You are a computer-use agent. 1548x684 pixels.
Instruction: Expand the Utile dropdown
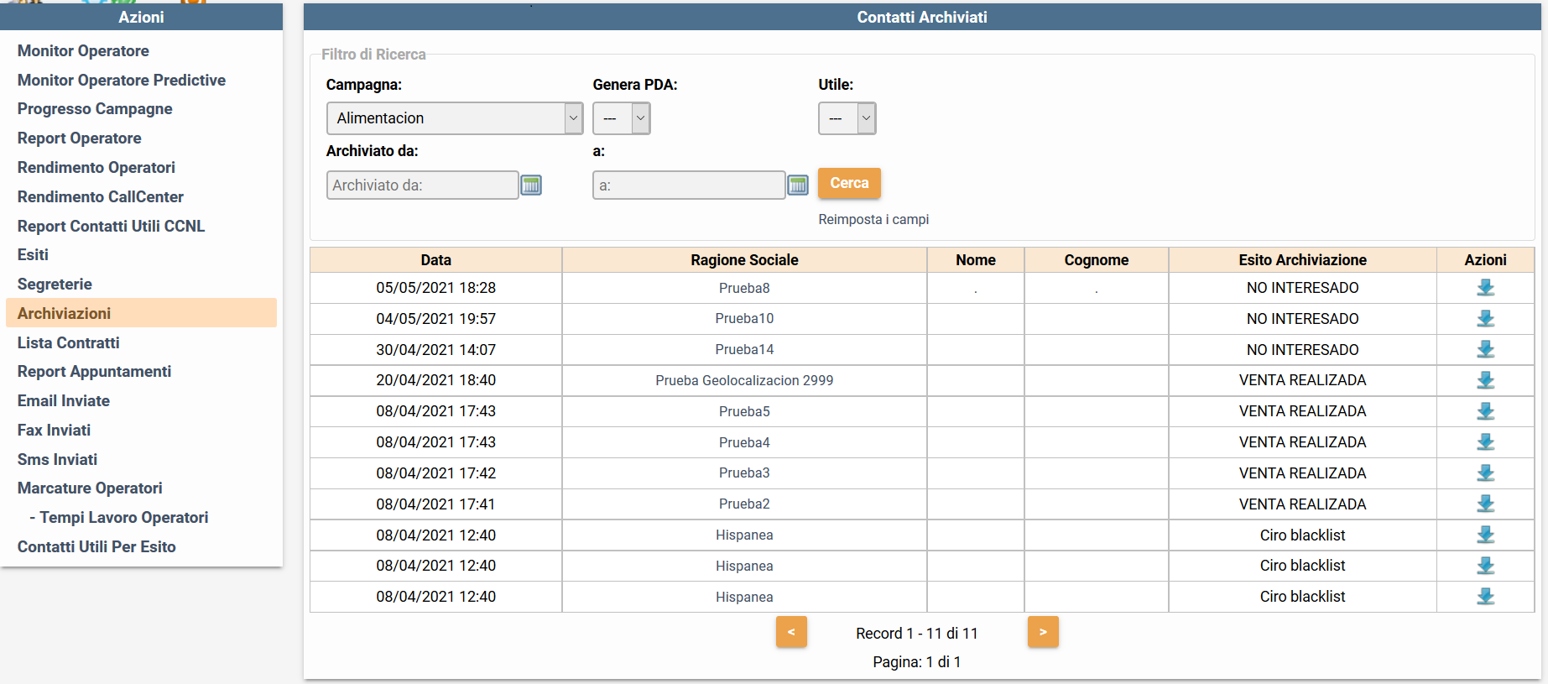tap(847, 118)
